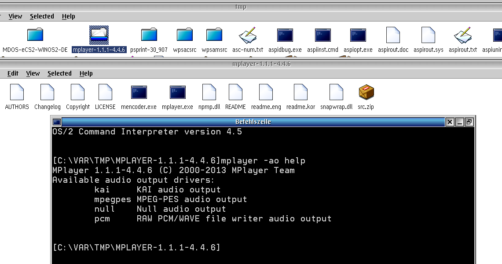Select the mencoder.exe program icon
The image size is (502, 264).
139,92
